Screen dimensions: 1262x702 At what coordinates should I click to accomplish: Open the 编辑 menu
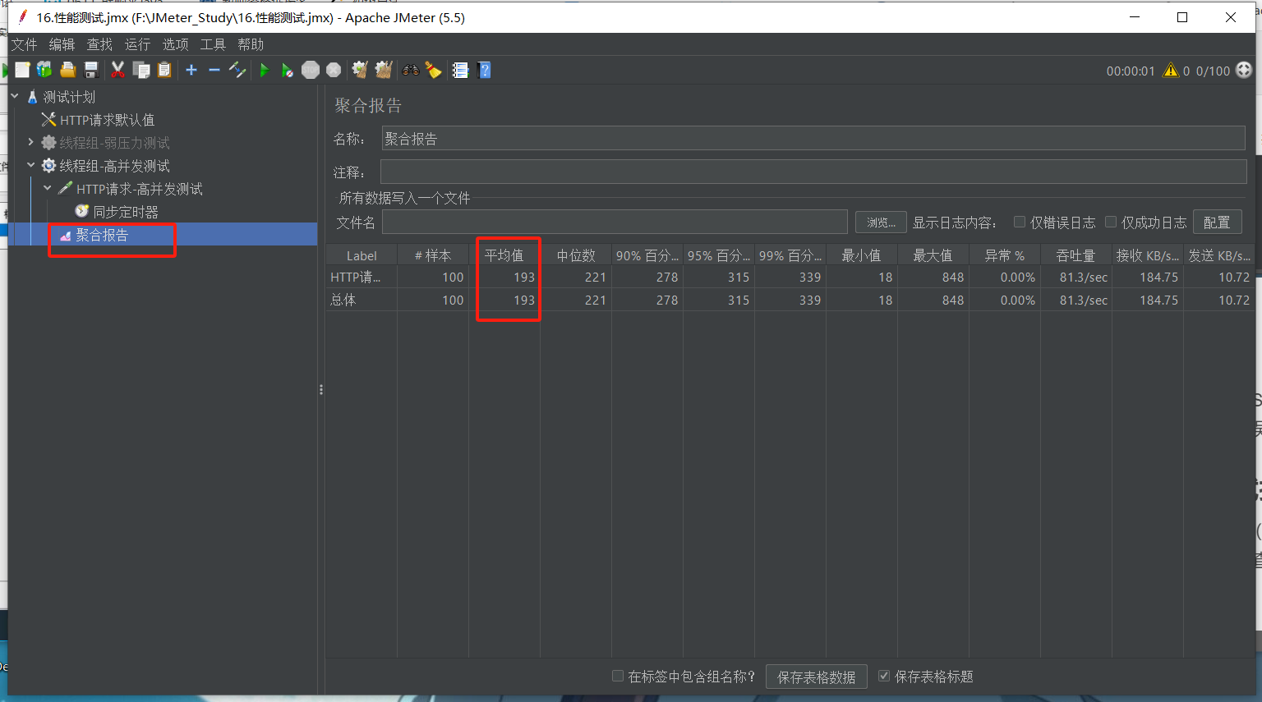click(62, 44)
